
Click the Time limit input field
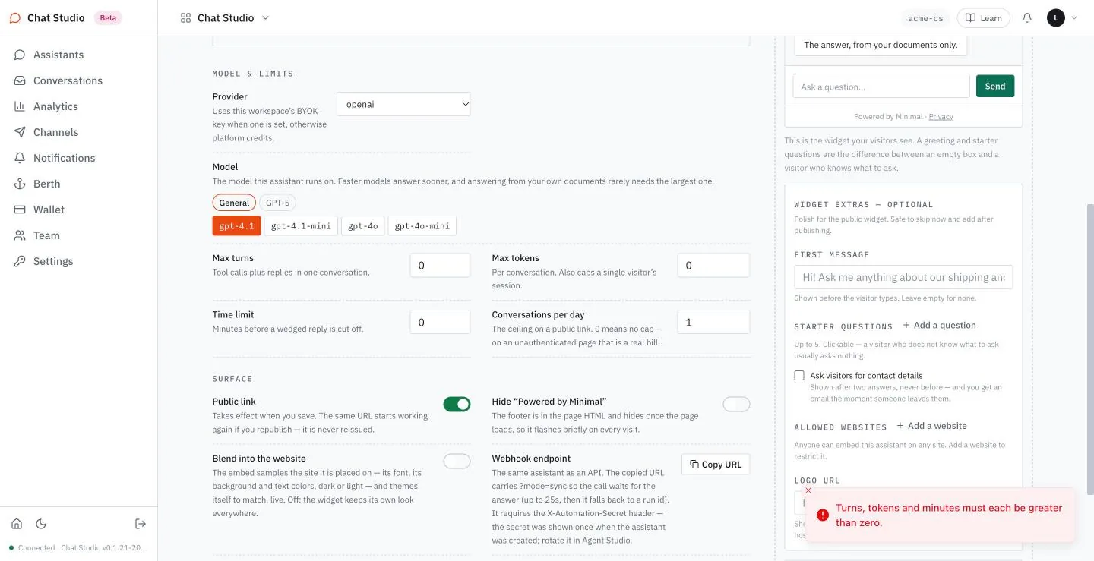click(441, 322)
